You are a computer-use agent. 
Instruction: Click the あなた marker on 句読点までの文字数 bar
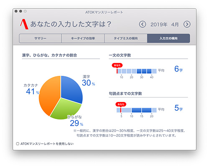[121, 104]
